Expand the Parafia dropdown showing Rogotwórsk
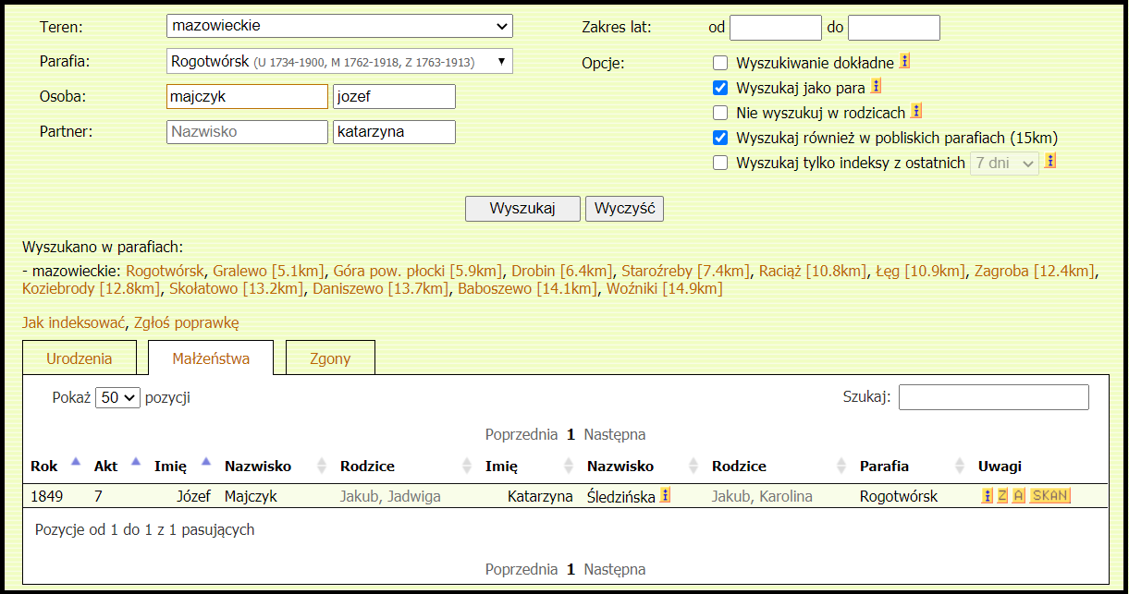Image resolution: width=1129 pixels, height=594 pixels. [x=339, y=62]
